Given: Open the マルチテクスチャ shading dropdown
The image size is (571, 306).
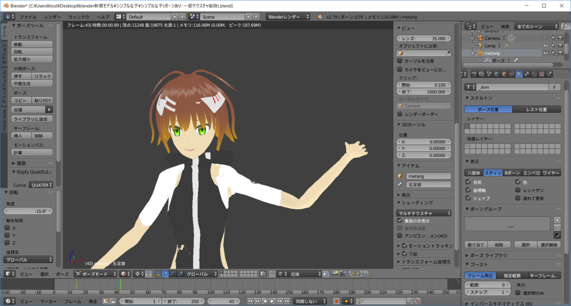Looking at the screenshot, I should point(424,213).
